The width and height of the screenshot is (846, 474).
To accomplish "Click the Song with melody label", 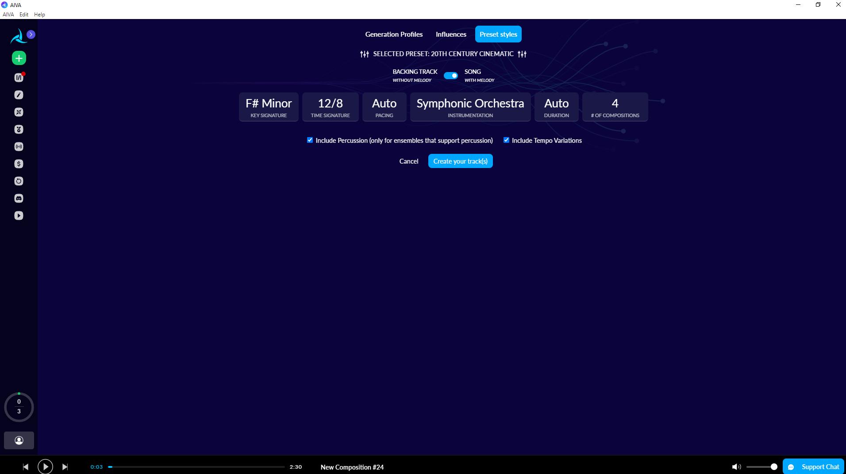I will [479, 76].
